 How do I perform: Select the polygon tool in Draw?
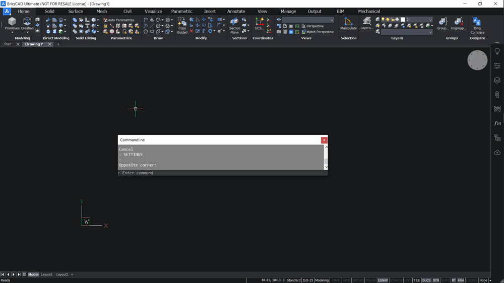[x=146, y=32]
